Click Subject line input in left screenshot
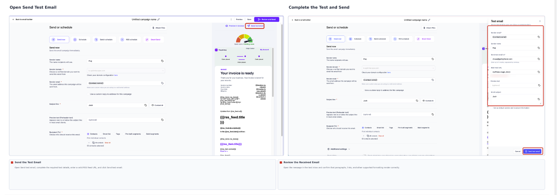The width and height of the screenshot is (557, 195). (117, 105)
